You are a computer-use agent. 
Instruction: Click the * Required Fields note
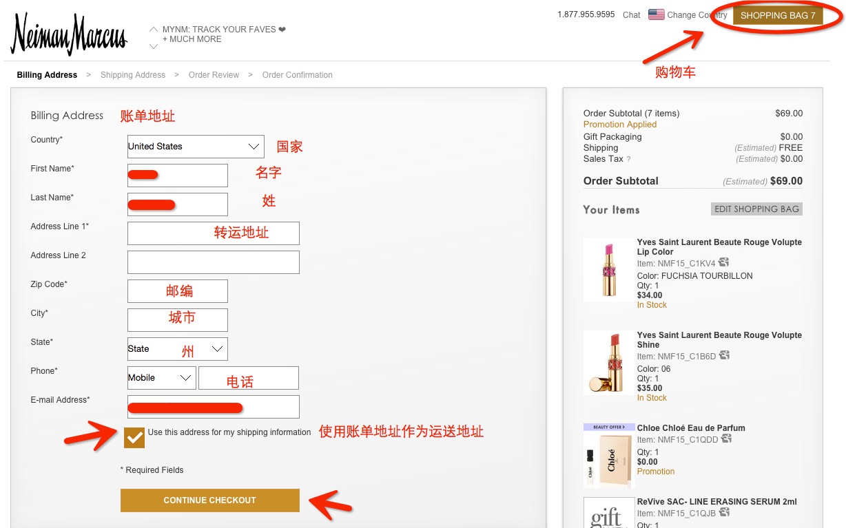tap(152, 470)
